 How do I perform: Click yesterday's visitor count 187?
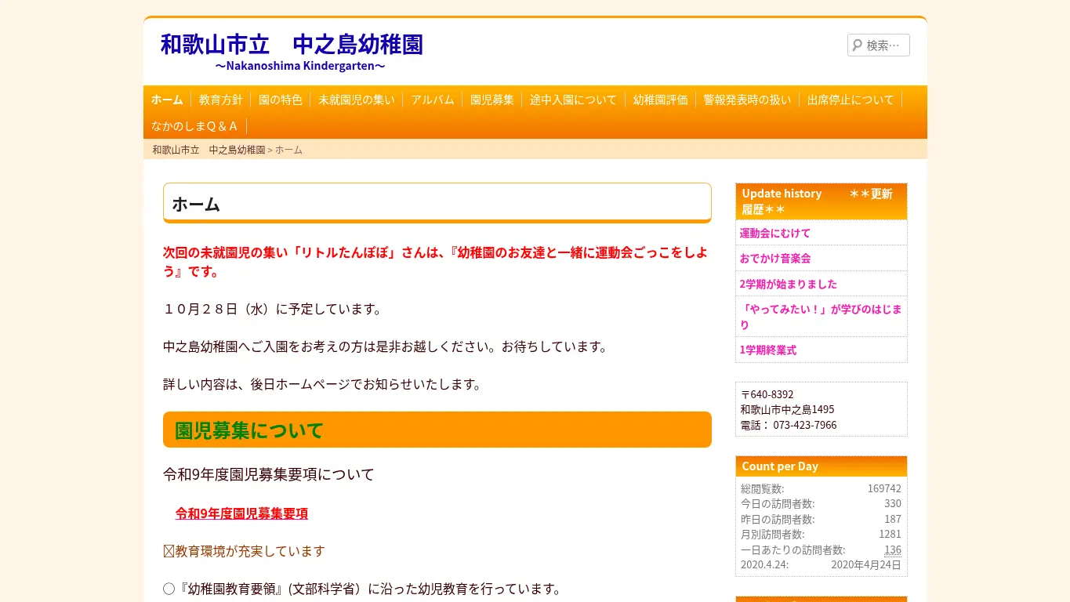click(x=893, y=519)
